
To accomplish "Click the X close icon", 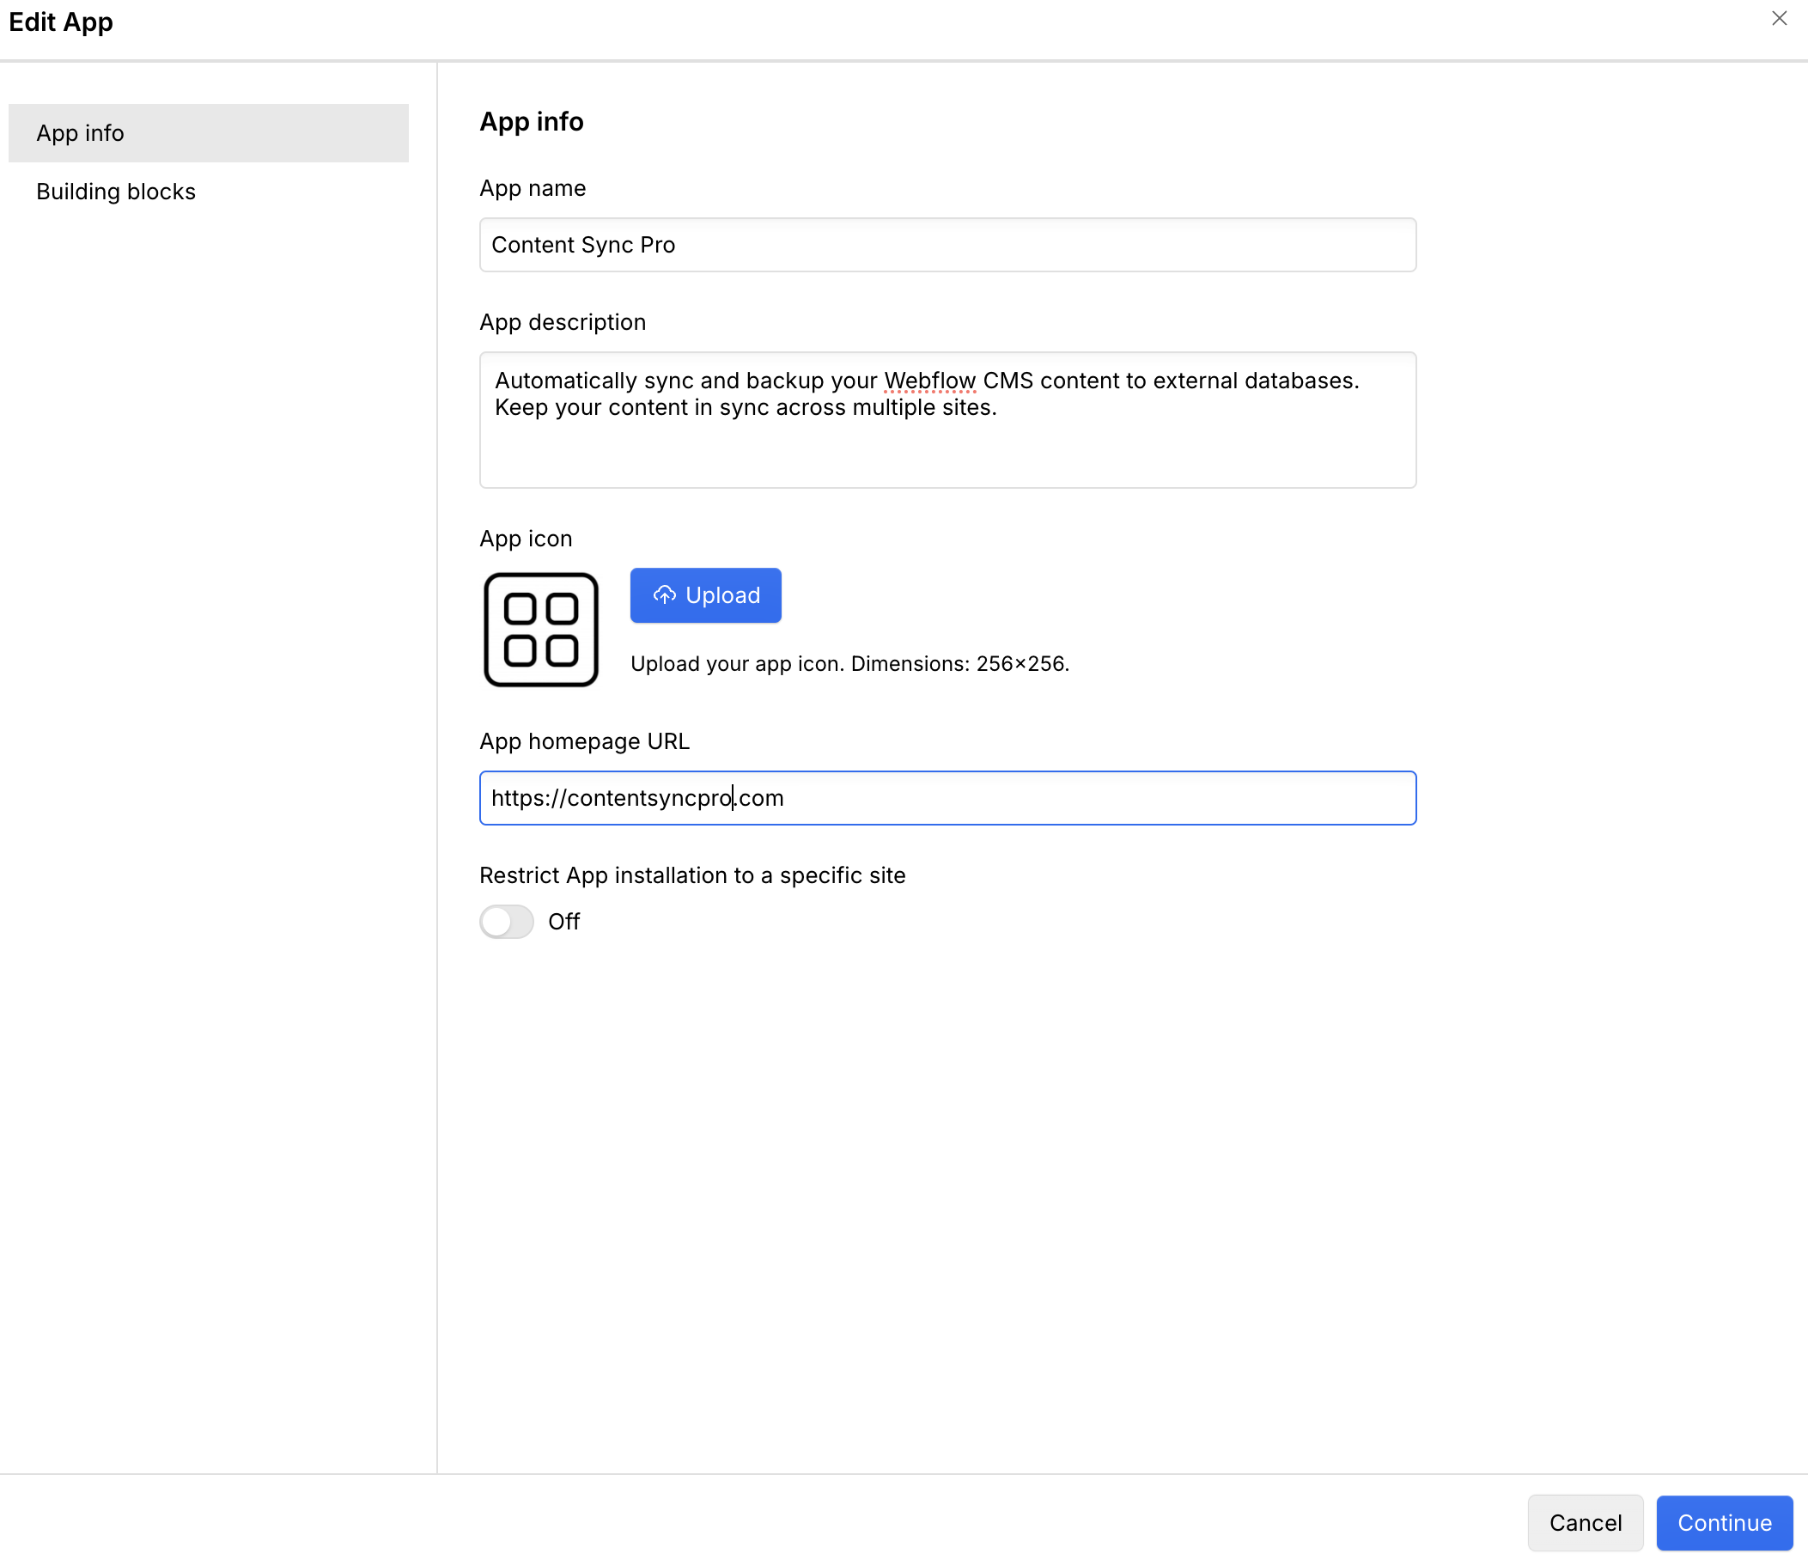I will [x=1779, y=18].
